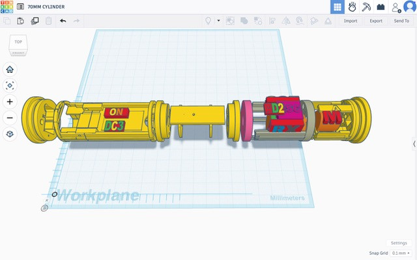Viewport: 417px width, 260px height.
Task: Toggle perspective/orthographic view
Action: 10,134
